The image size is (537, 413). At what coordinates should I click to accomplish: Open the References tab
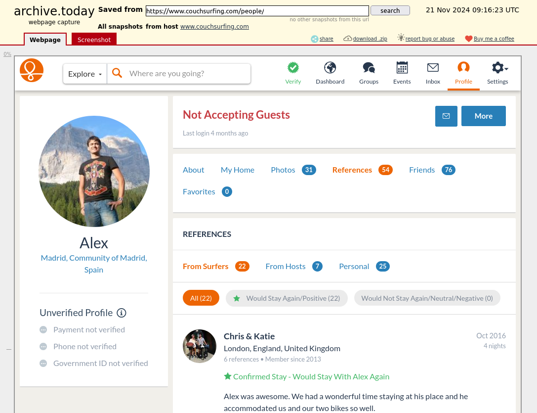click(362, 170)
